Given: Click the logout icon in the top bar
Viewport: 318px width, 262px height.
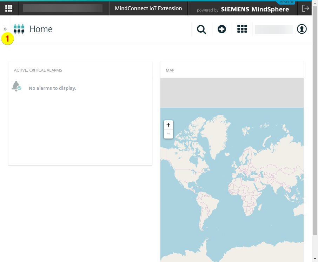Looking at the screenshot, I should point(305,8).
